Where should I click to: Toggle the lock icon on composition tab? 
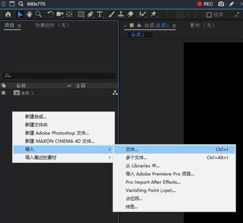coord(139,25)
